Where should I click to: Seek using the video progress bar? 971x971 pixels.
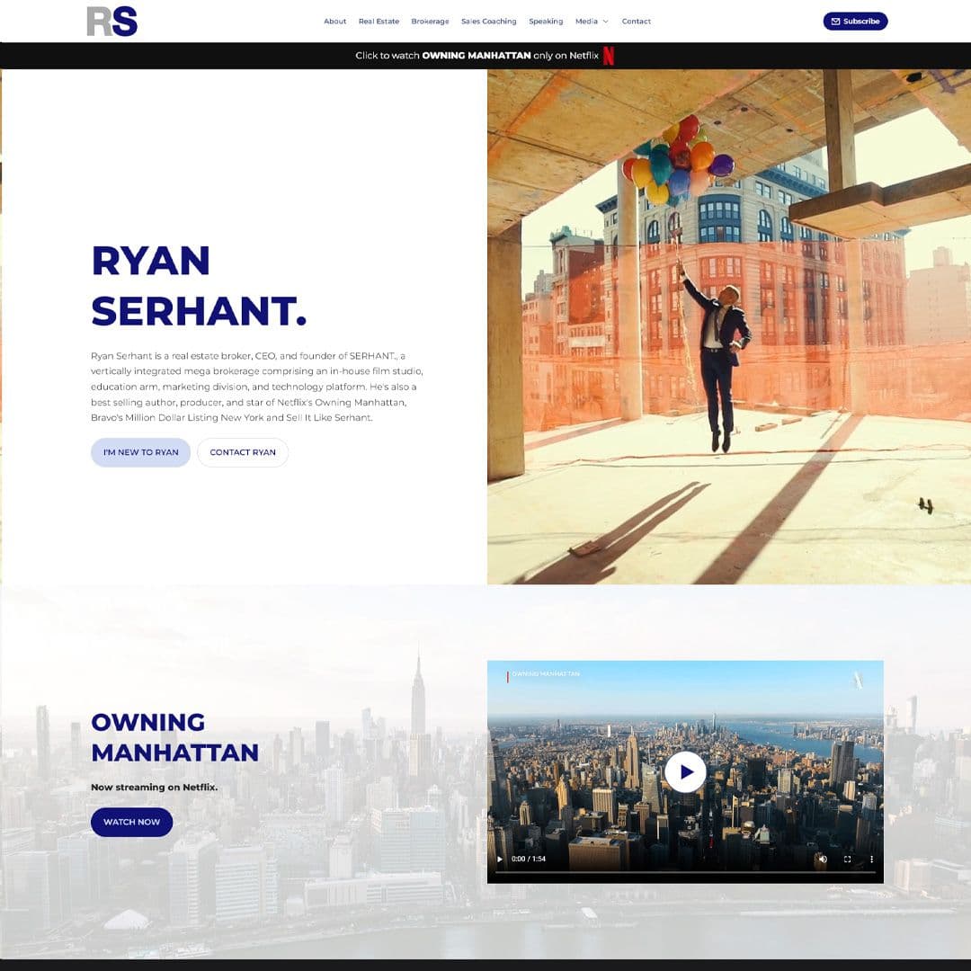[x=683, y=871]
